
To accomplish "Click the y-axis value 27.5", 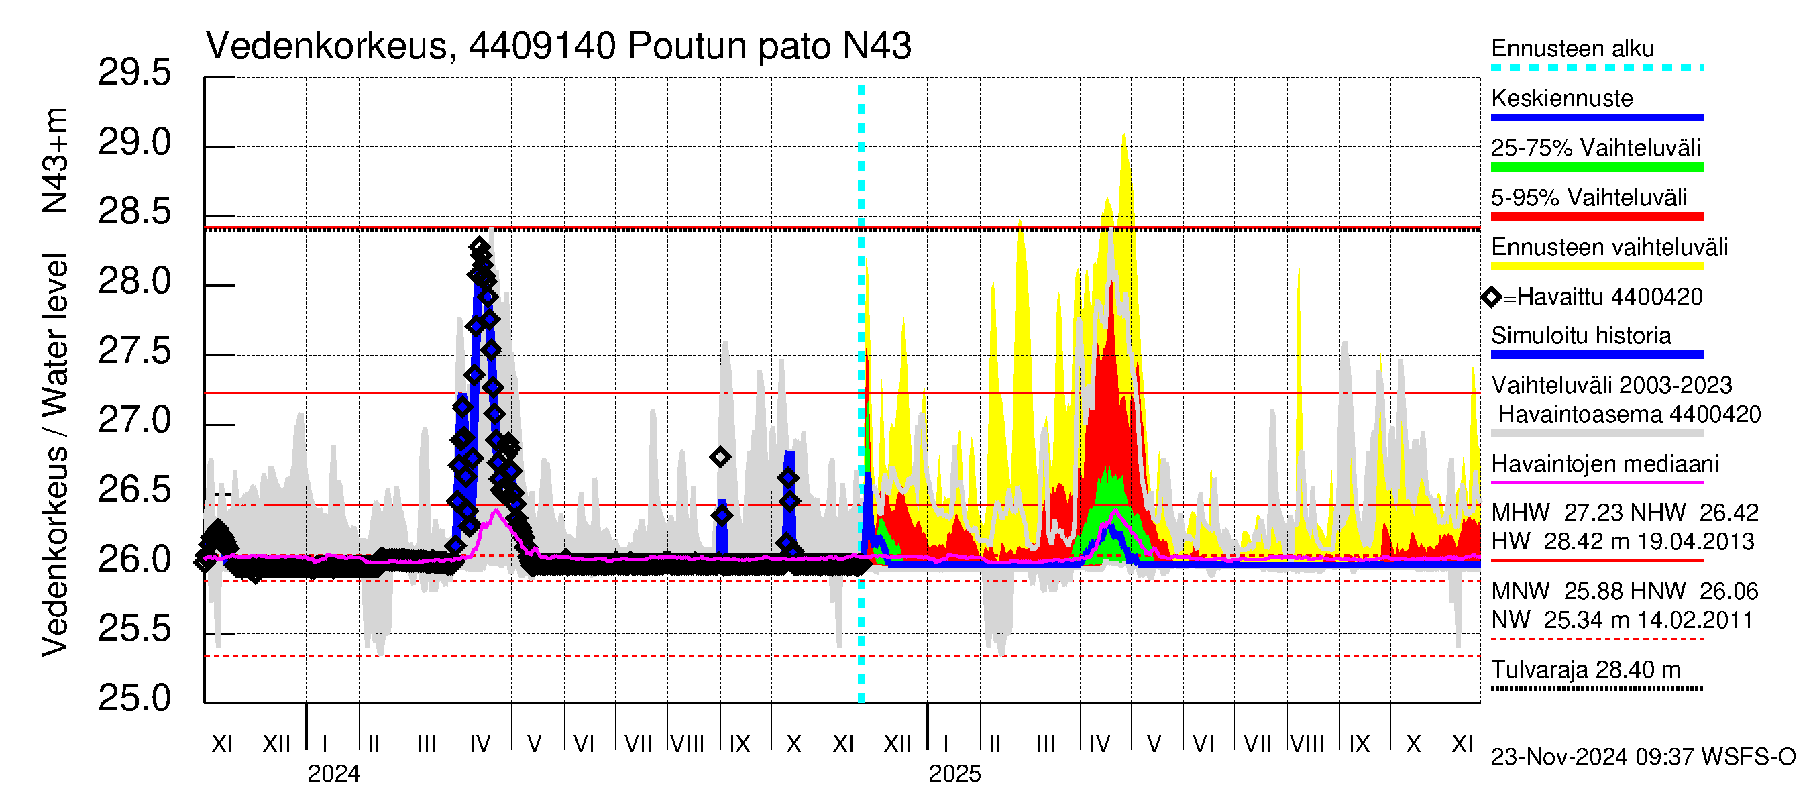I will point(134,351).
